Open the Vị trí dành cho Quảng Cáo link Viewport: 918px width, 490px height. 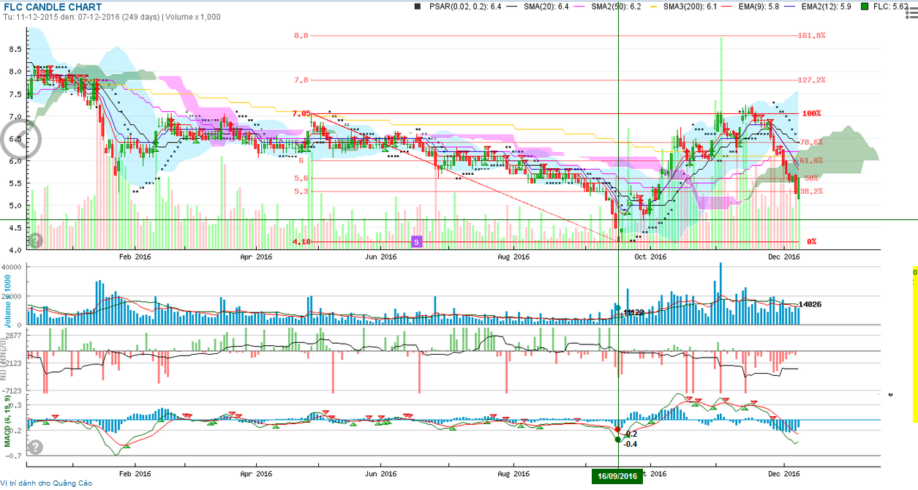pyautogui.click(x=47, y=483)
